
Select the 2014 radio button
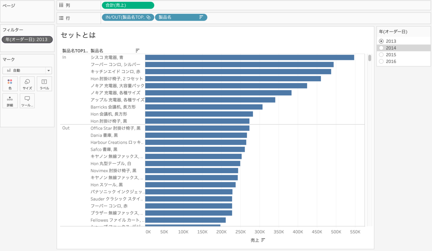click(381, 48)
